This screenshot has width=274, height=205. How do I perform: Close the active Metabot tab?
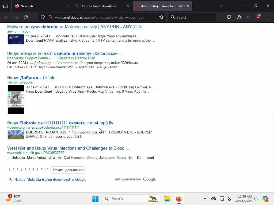pos(188,6)
